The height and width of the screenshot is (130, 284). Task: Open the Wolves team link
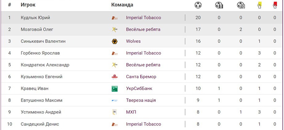(x=133, y=41)
